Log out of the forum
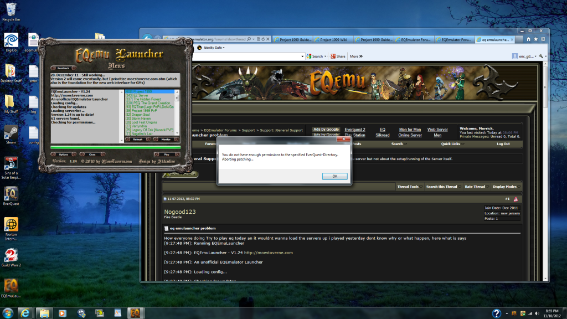 coord(503,144)
